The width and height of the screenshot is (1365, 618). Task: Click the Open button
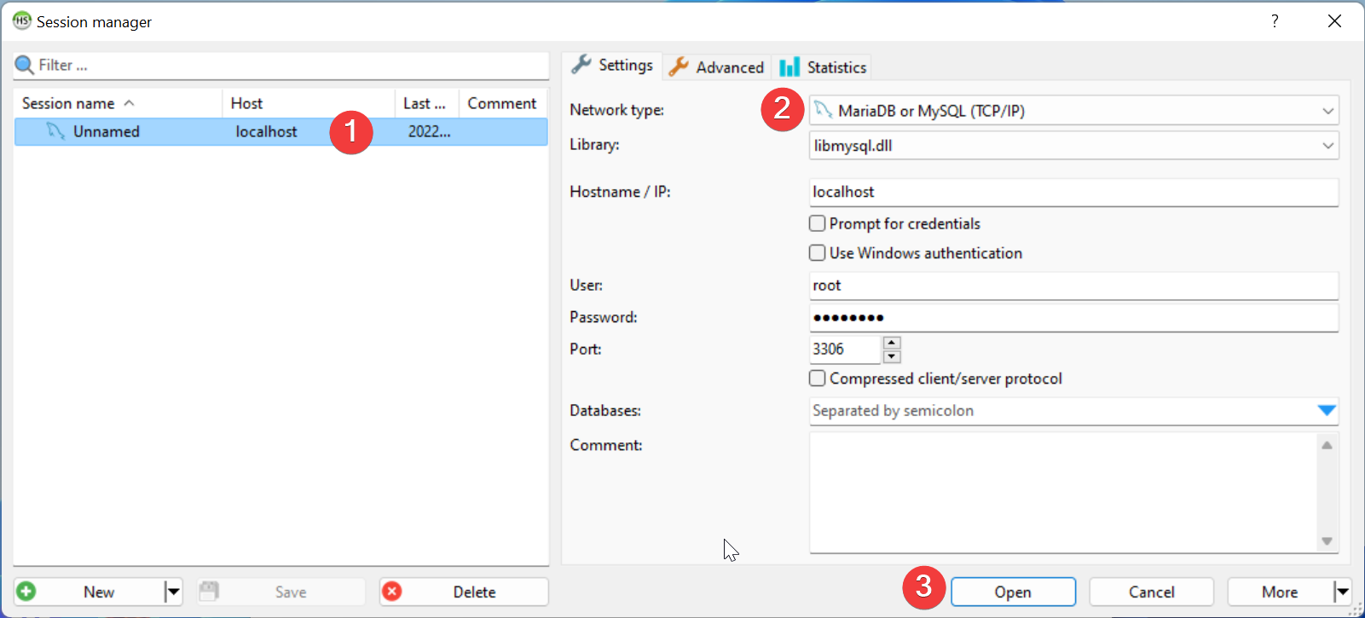pos(1013,592)
